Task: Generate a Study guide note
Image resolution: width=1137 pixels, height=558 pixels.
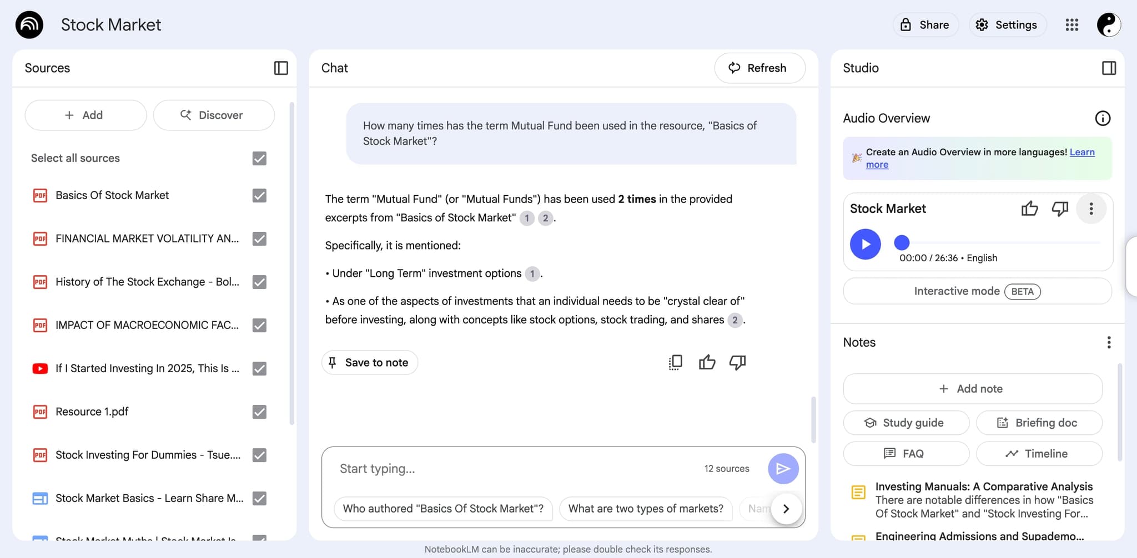Action: coord(905,423)
